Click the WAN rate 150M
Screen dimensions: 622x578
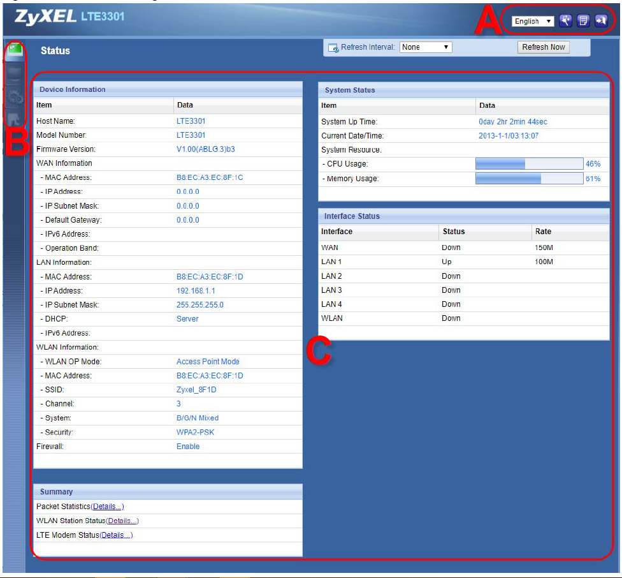click(544, 248)
